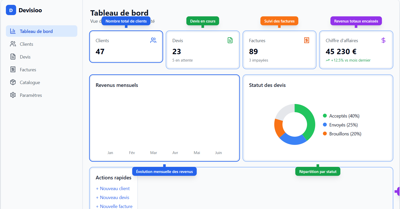Click the receipt icon on the Factures card
This screenshot has width=400, height=209.
tap(306, 40)
